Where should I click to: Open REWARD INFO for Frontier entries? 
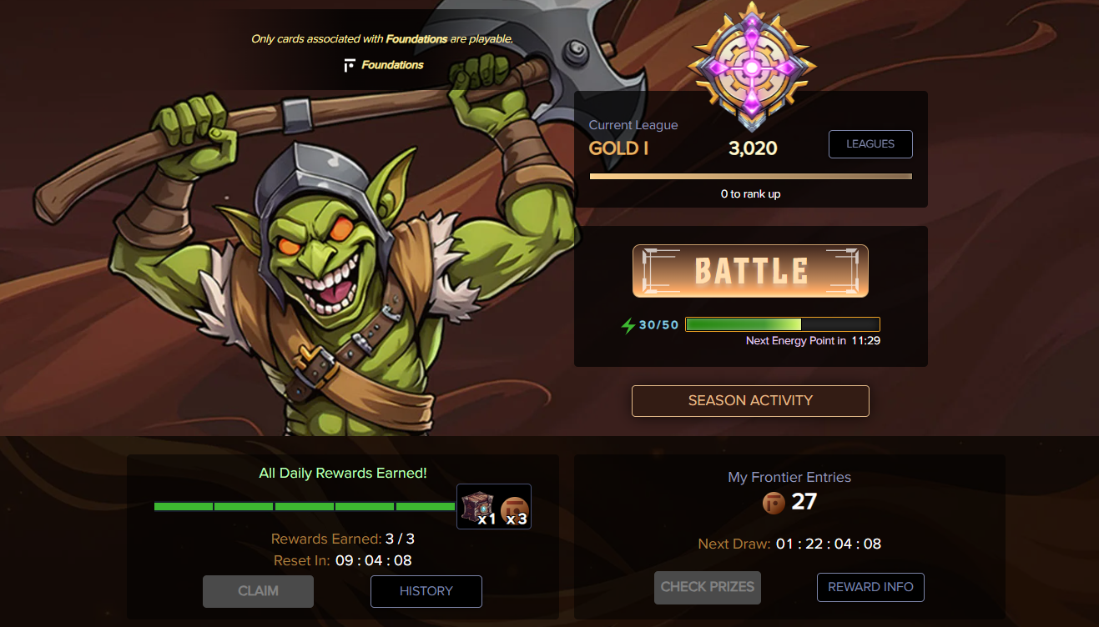point(870,587)
